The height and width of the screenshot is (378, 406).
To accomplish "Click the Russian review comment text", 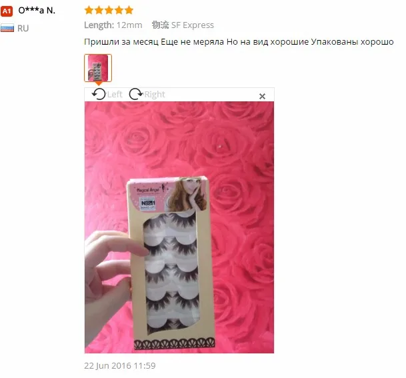I will (239, 42).
